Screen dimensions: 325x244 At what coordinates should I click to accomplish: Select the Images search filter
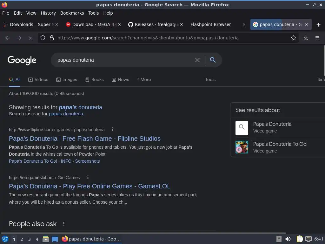67,80
